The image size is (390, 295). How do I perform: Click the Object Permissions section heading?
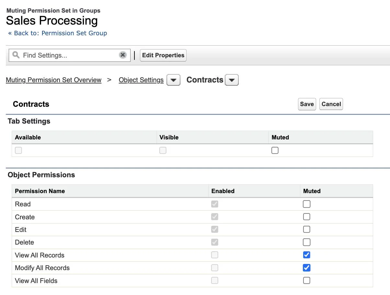coord(41,175)
